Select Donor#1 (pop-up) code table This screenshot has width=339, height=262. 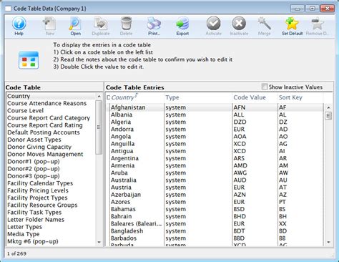coord(51,162)
